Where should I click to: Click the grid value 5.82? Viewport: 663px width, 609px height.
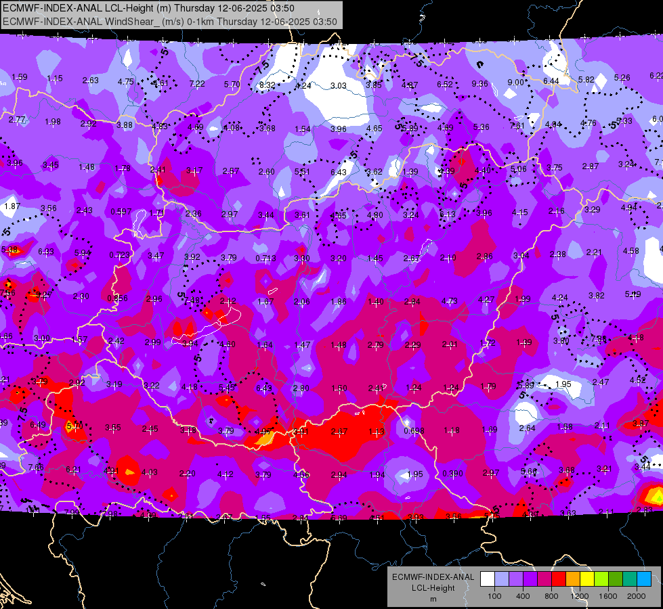pos(586,79)
